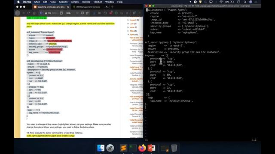Click the 70% battery status indicator
Image resolution: width=275 pixels, height=154 pixels.
(x=229, y=2)
